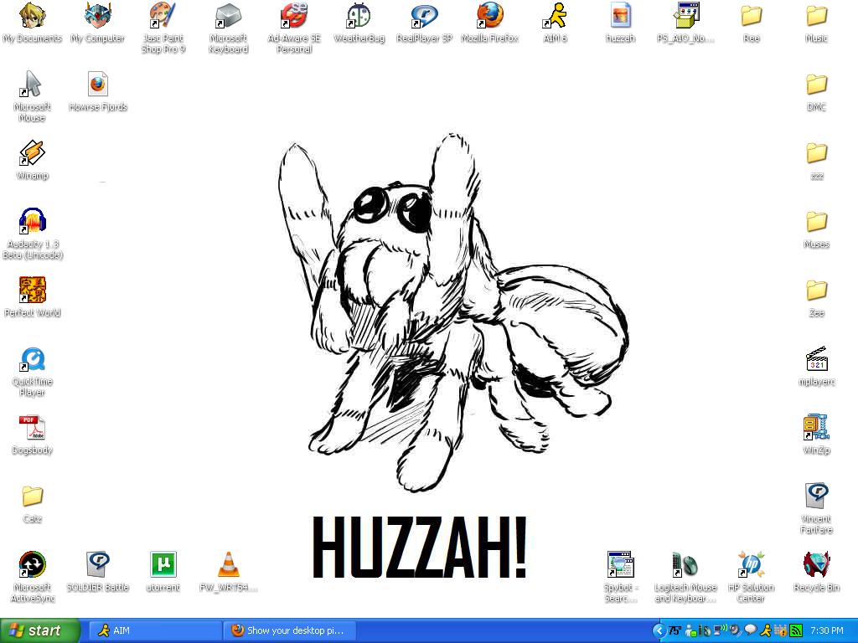Expand hidden system tray icons arrow
858x643 pixels.
click(659, 630)
